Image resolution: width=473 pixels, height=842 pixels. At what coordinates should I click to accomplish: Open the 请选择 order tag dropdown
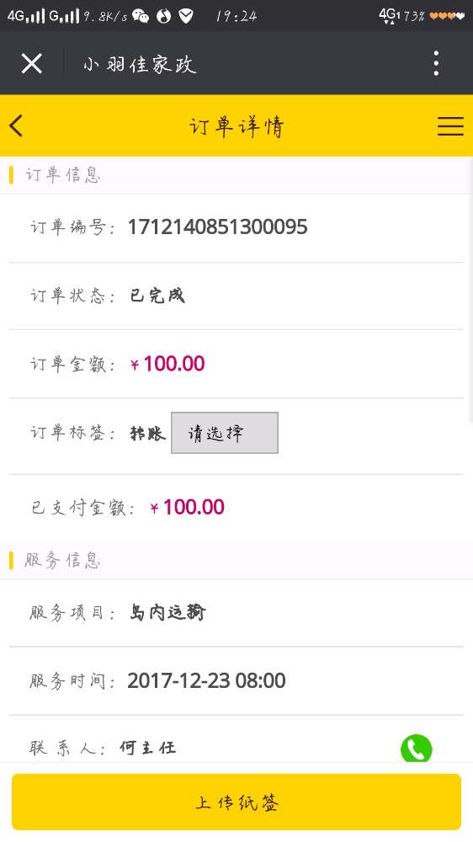[x=225, y=433]
